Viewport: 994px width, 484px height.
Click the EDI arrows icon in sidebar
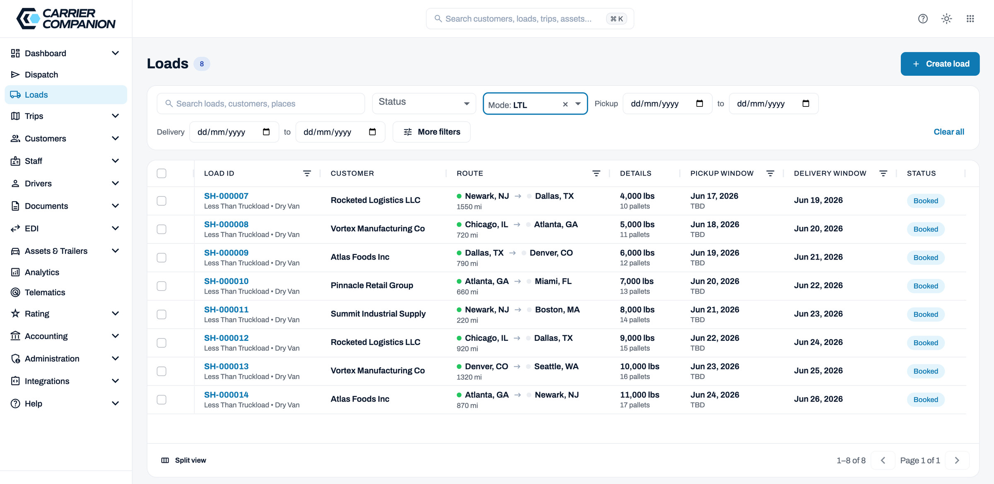tap(15, 229)
